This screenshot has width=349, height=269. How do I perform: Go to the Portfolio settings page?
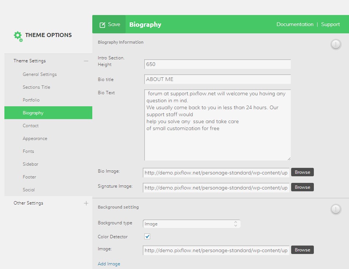(x=31, y=100)
